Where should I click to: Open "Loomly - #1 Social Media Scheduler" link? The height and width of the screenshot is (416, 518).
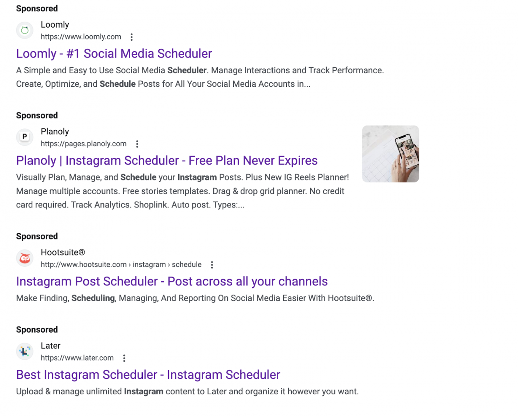tap(114, 53)
